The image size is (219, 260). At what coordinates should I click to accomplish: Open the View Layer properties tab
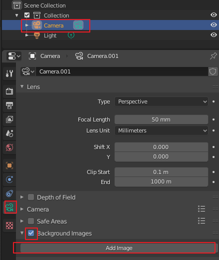[x=9, y=119]
